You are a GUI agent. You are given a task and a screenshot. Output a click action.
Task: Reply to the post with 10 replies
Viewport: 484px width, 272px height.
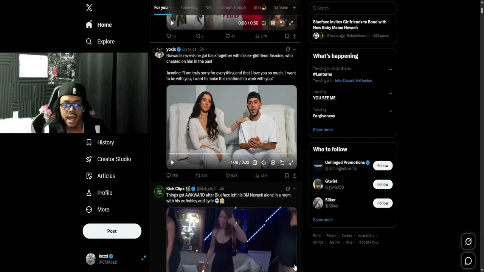coord(171,36)
